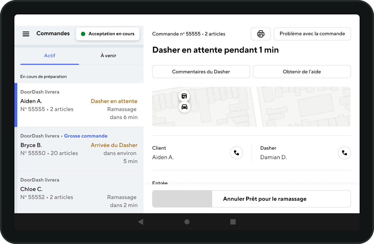Screen dimensions: 374x244
Task: Call the client Aiden A. using phone icon
Action: click(236, 153)
